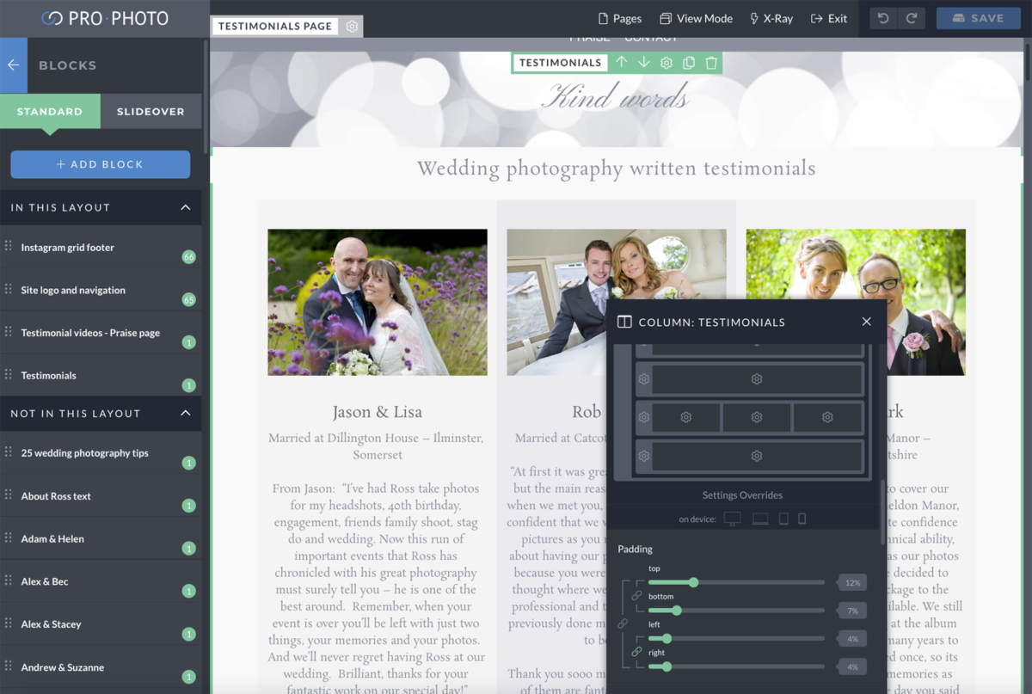Select Testimonial videos - Praise page block

pos(101,333)
